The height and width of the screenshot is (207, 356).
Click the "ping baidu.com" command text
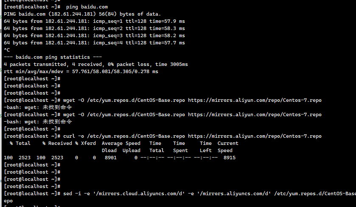click(x=87, y=7)
